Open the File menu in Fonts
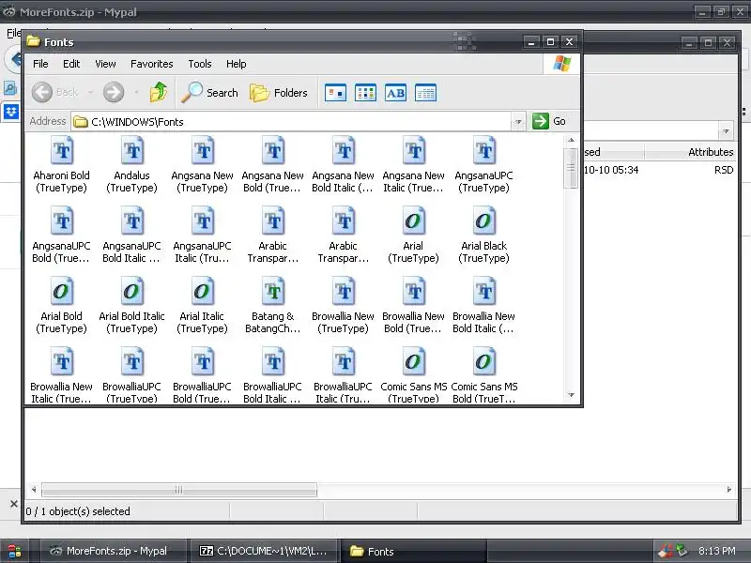The image size is (751, 563). click(x=40, y=64)
